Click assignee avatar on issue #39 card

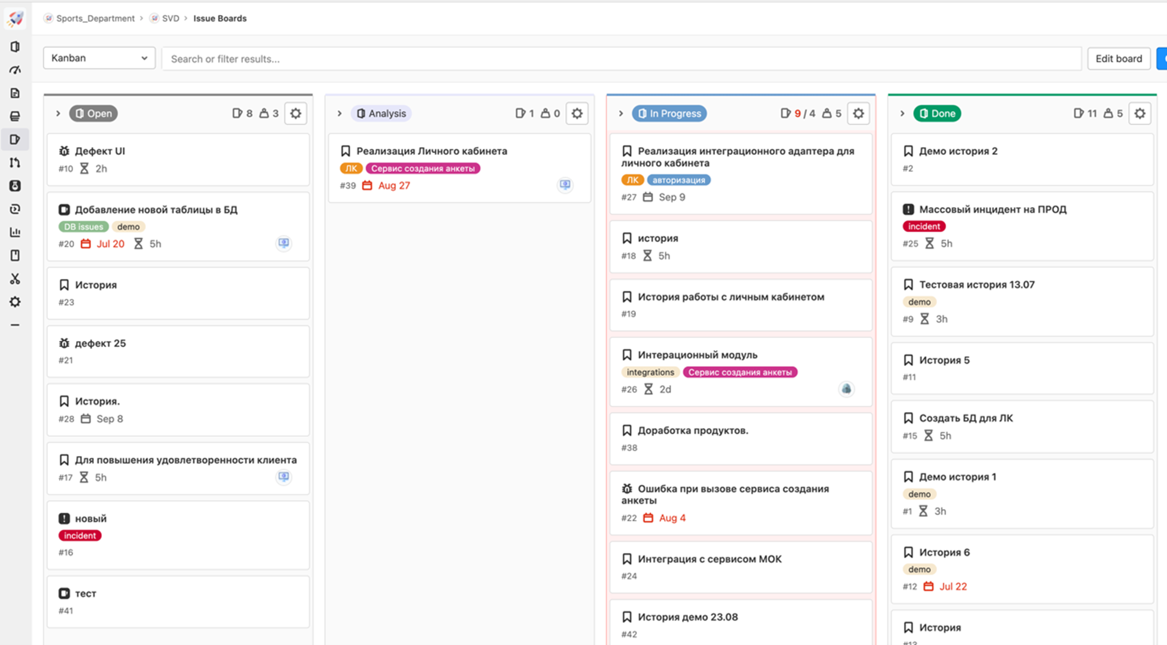tap(565, 185)
